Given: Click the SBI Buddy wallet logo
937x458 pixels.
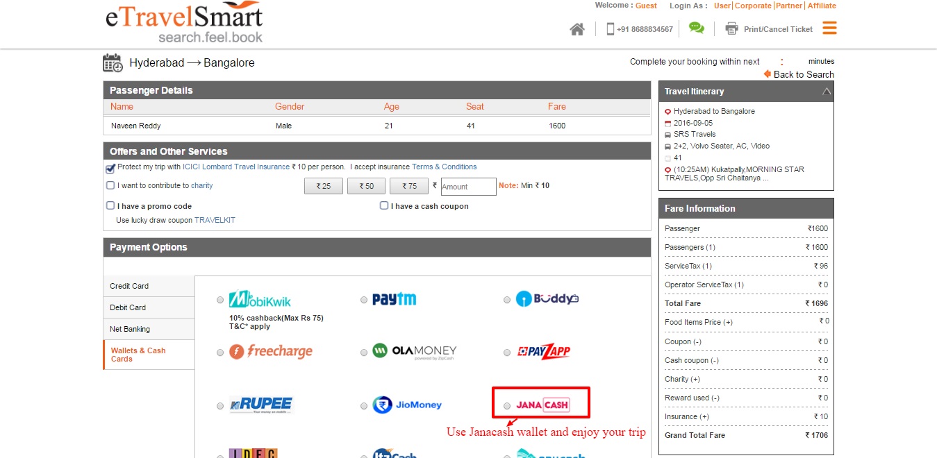Looking at the screenshot, I should pos(547,299).
